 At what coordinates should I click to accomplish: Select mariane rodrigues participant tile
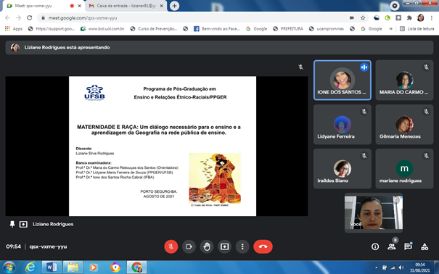coord(404,169)
